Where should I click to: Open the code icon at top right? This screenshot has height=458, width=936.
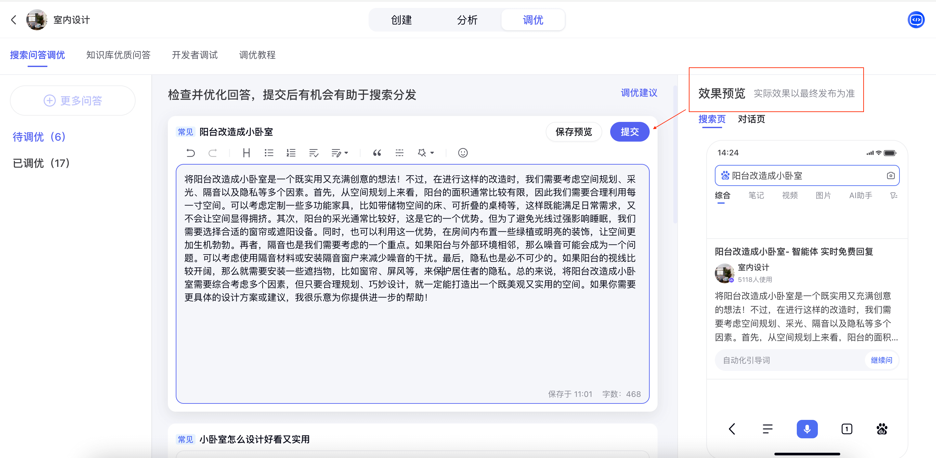click(916, 20)
